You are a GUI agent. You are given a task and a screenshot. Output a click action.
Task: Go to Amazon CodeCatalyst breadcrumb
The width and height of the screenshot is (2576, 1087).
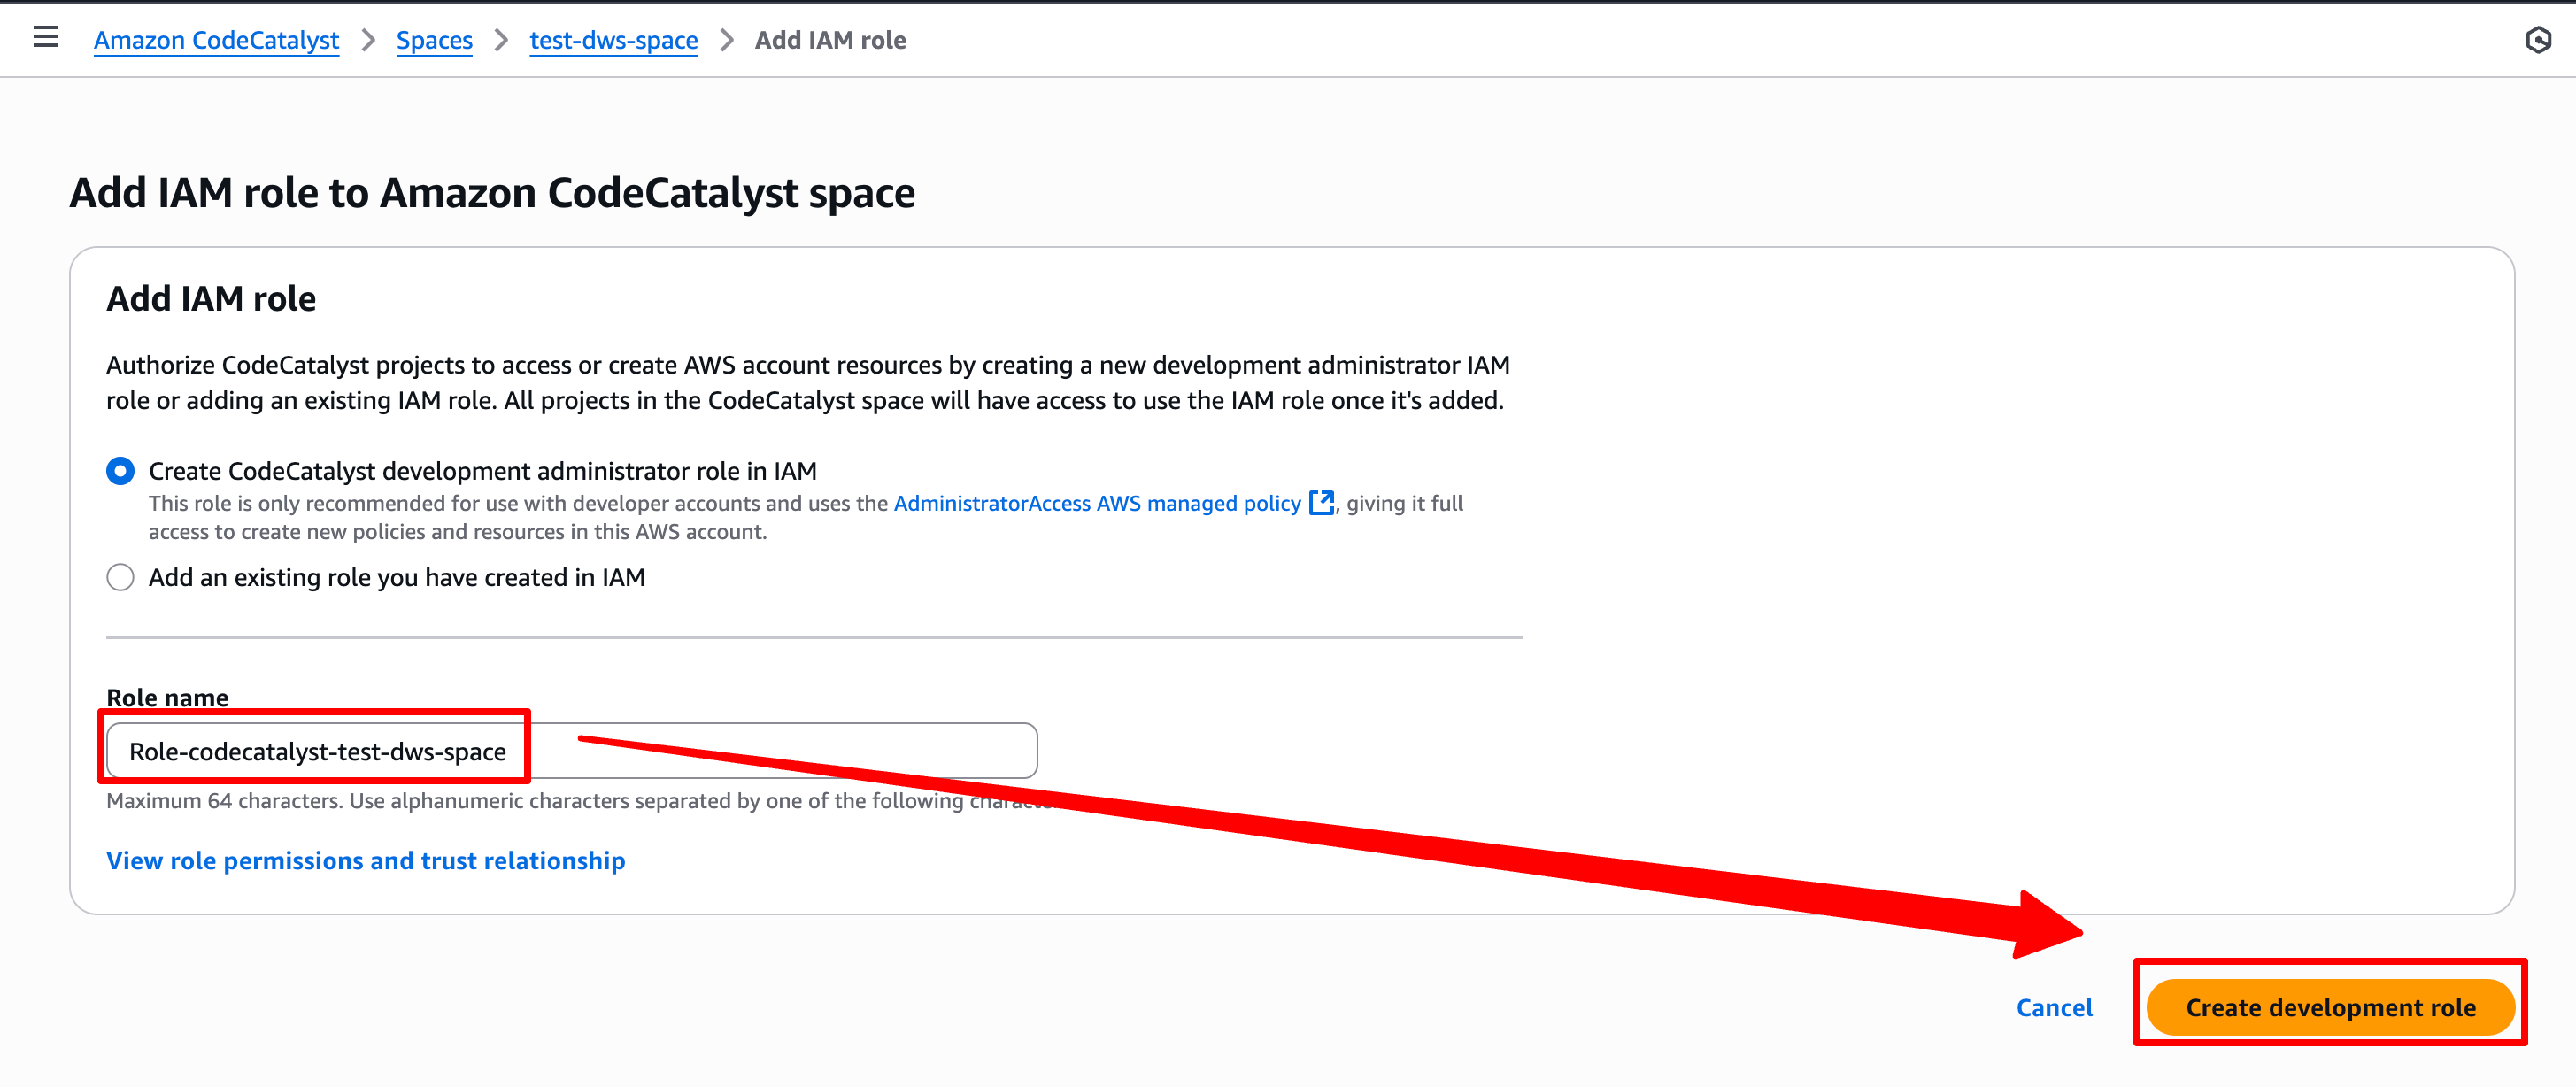pyautogui.click(x=217, y=40)
